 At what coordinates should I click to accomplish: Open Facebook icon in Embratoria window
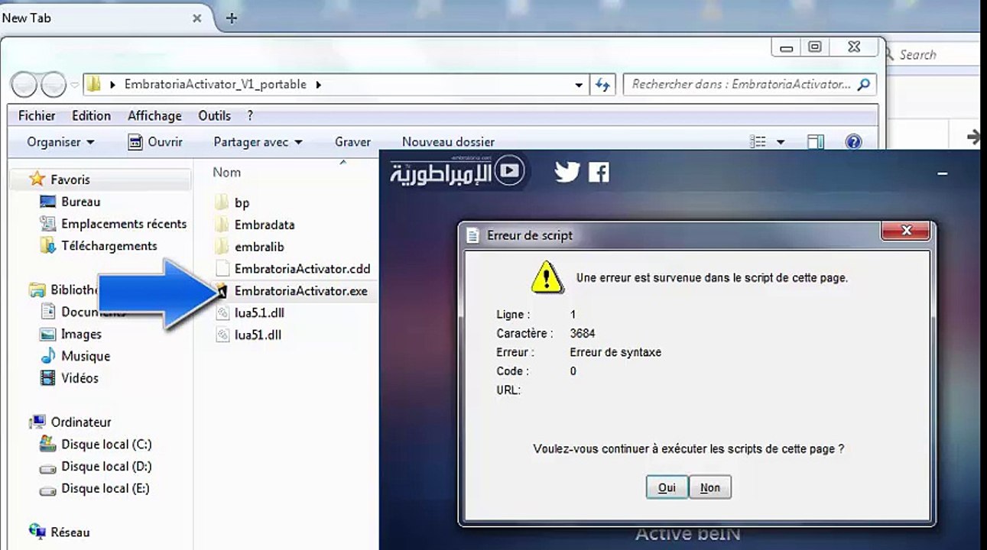(599, 172)
